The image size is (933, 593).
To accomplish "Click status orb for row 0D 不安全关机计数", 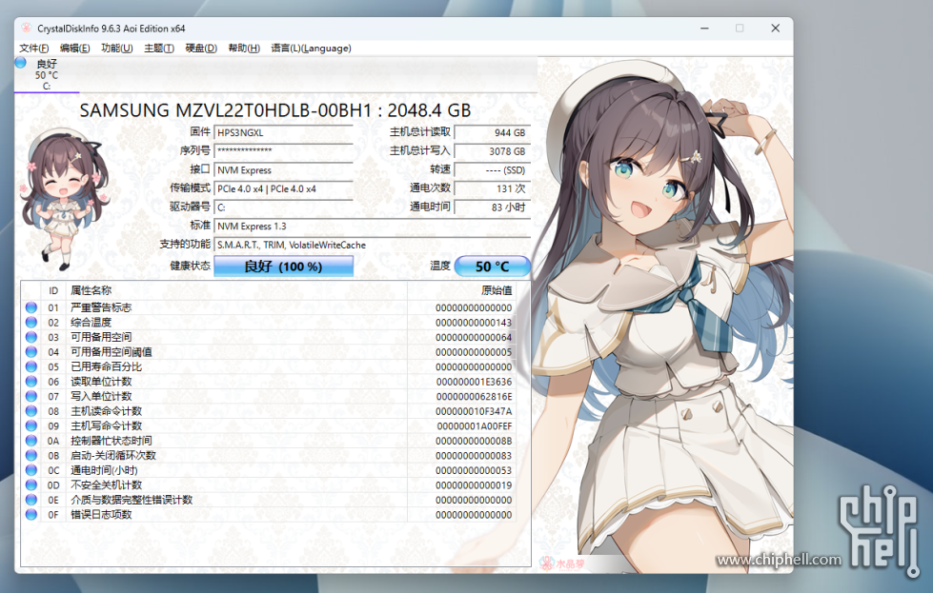I will click(x=30, y=484).
